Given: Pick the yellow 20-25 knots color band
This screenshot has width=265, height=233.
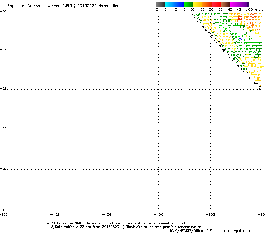Looking at the screenshot, I should pyautogui.click(x=198, y=4).
